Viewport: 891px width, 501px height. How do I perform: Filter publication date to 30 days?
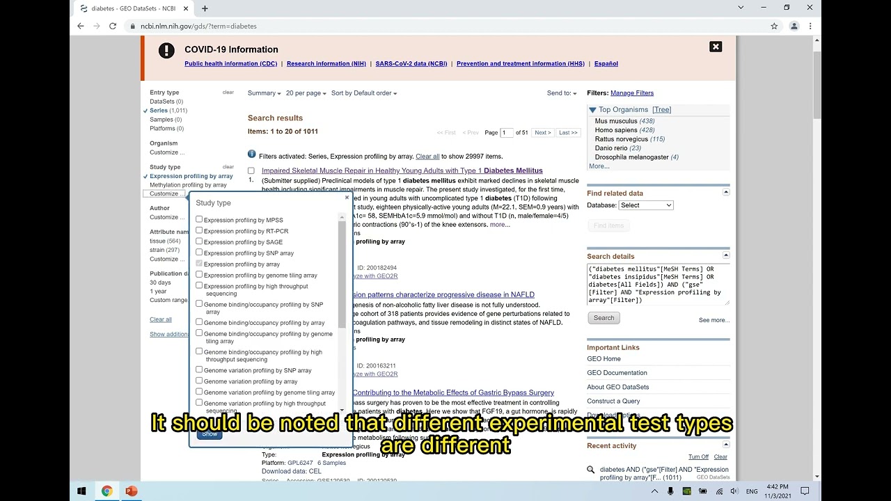click(x=160, y=283)
